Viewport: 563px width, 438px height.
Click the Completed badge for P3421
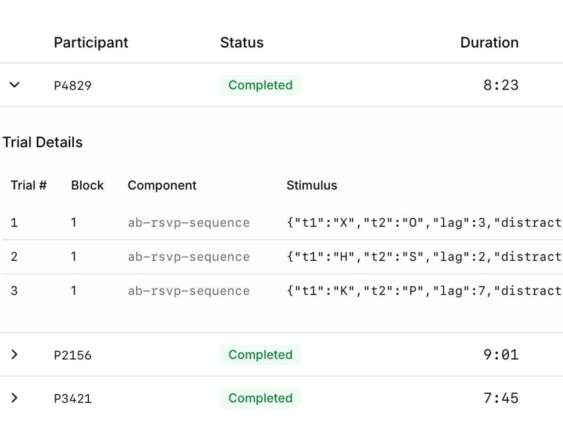coord(260,398)
